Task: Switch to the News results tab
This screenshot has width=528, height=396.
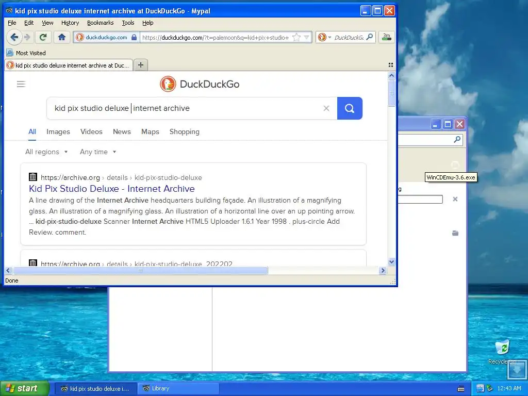Action: click(122, 131)
